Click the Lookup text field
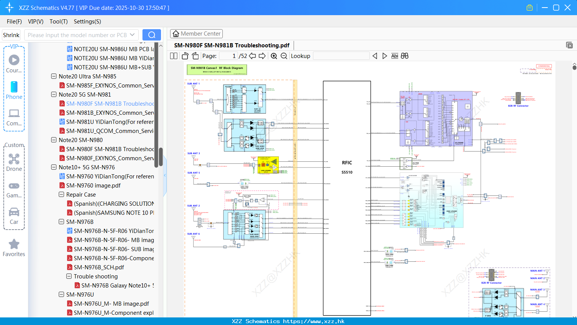The height and width of the screenshot is (325, 577). (341, 56)
